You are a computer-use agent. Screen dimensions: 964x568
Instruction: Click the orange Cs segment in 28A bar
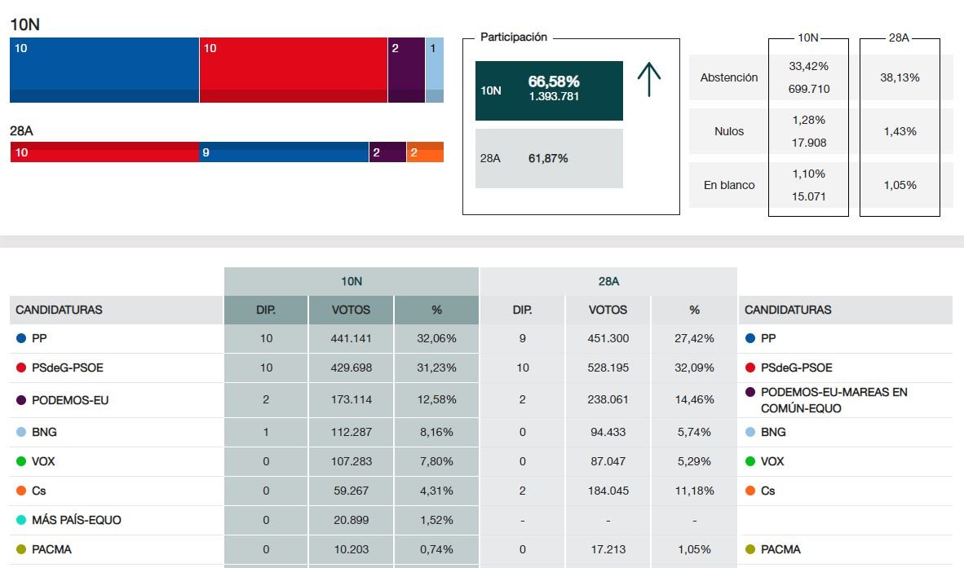425,152
